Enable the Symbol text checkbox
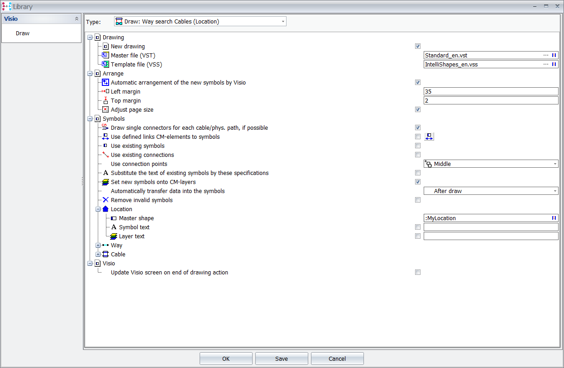Viewport: 564px width, 368px height. [x=418, y=227]
